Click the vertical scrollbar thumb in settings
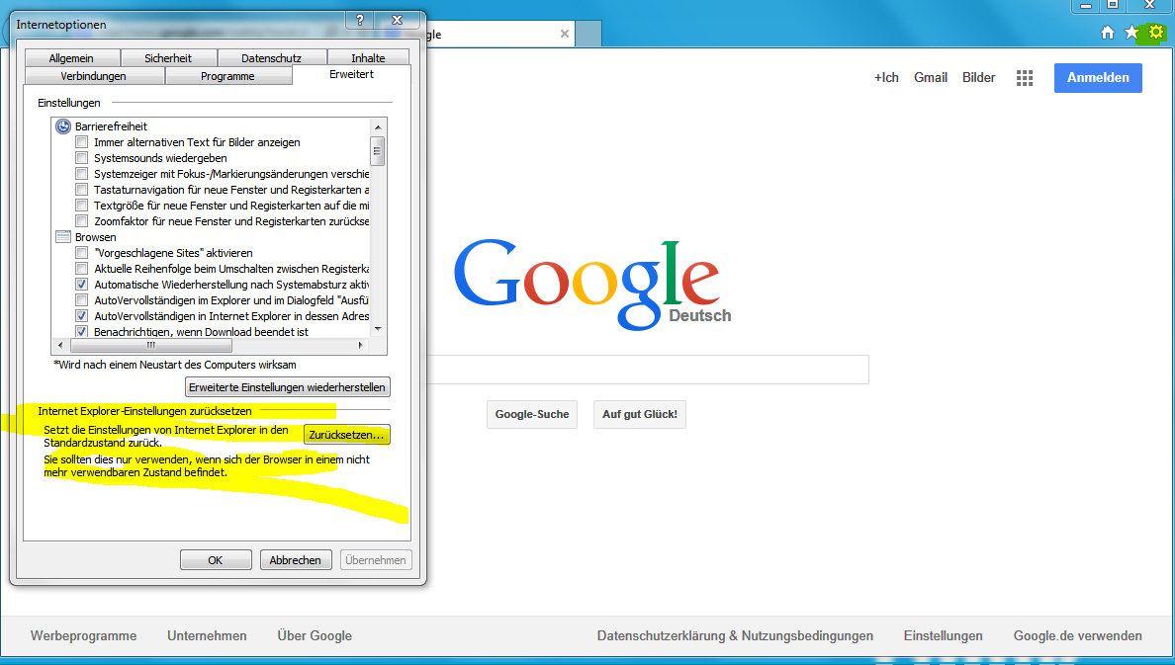 pyautogui.click(x=378, y=150)
